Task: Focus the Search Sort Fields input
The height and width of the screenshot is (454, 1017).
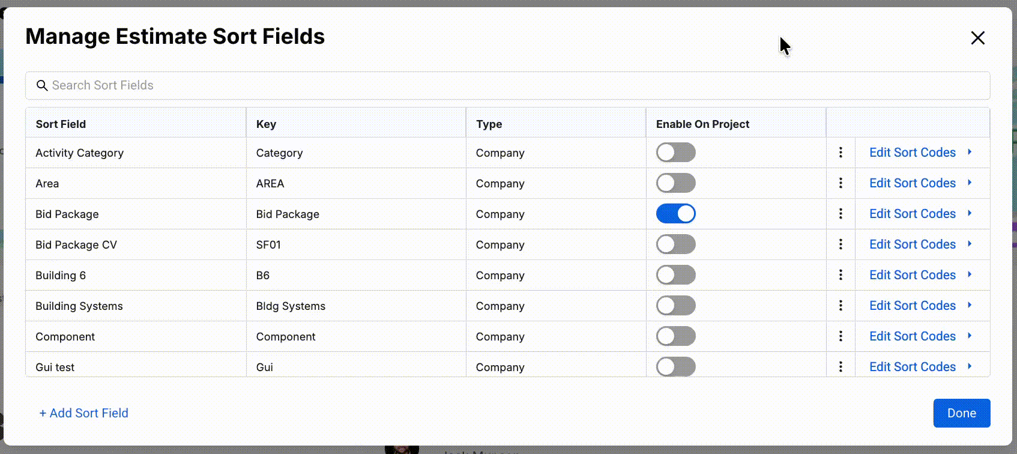Action: tap(507, 85)
